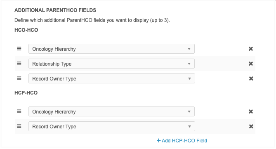Click the HCO-HCO section heading
Screen dimensions: 276x149
click(x=26, y=30)
